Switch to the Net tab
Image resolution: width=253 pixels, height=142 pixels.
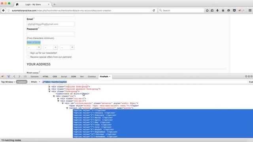(82, 77)
